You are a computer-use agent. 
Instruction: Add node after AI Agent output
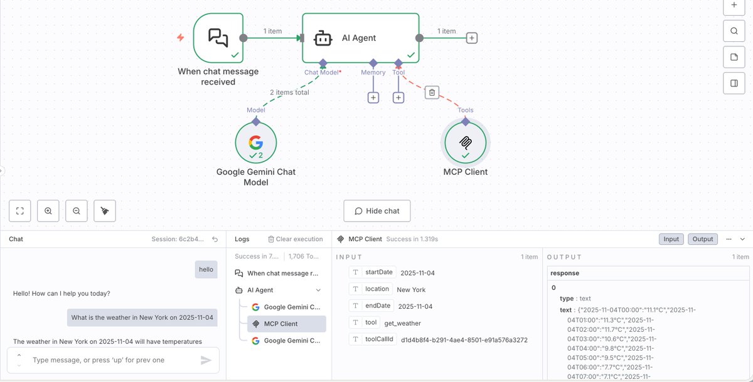(472, 38)
